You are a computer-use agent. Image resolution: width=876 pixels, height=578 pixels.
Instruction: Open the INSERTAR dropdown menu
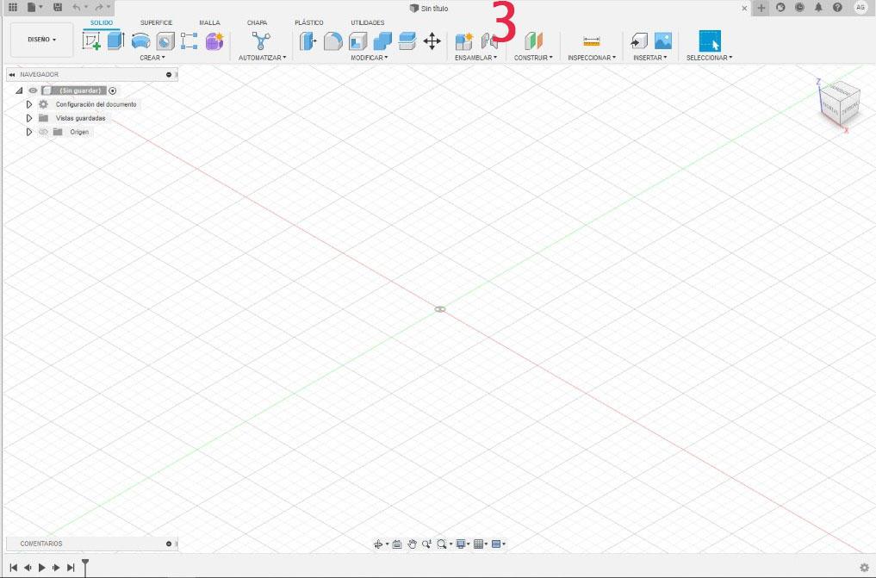point(649,58)
